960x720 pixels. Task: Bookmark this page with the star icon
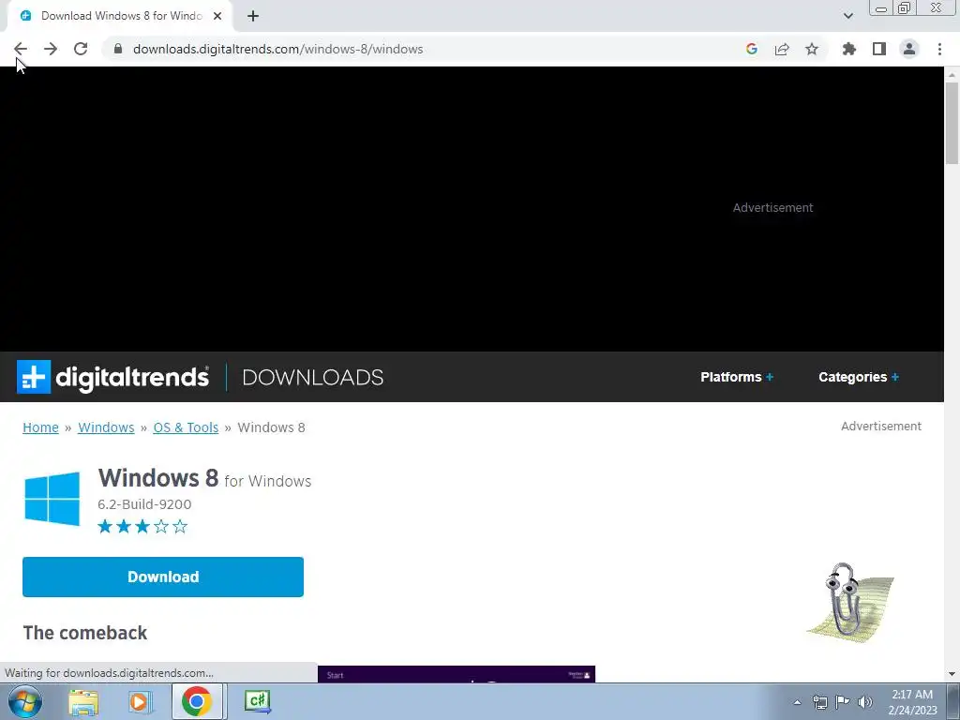pos(812,49)
